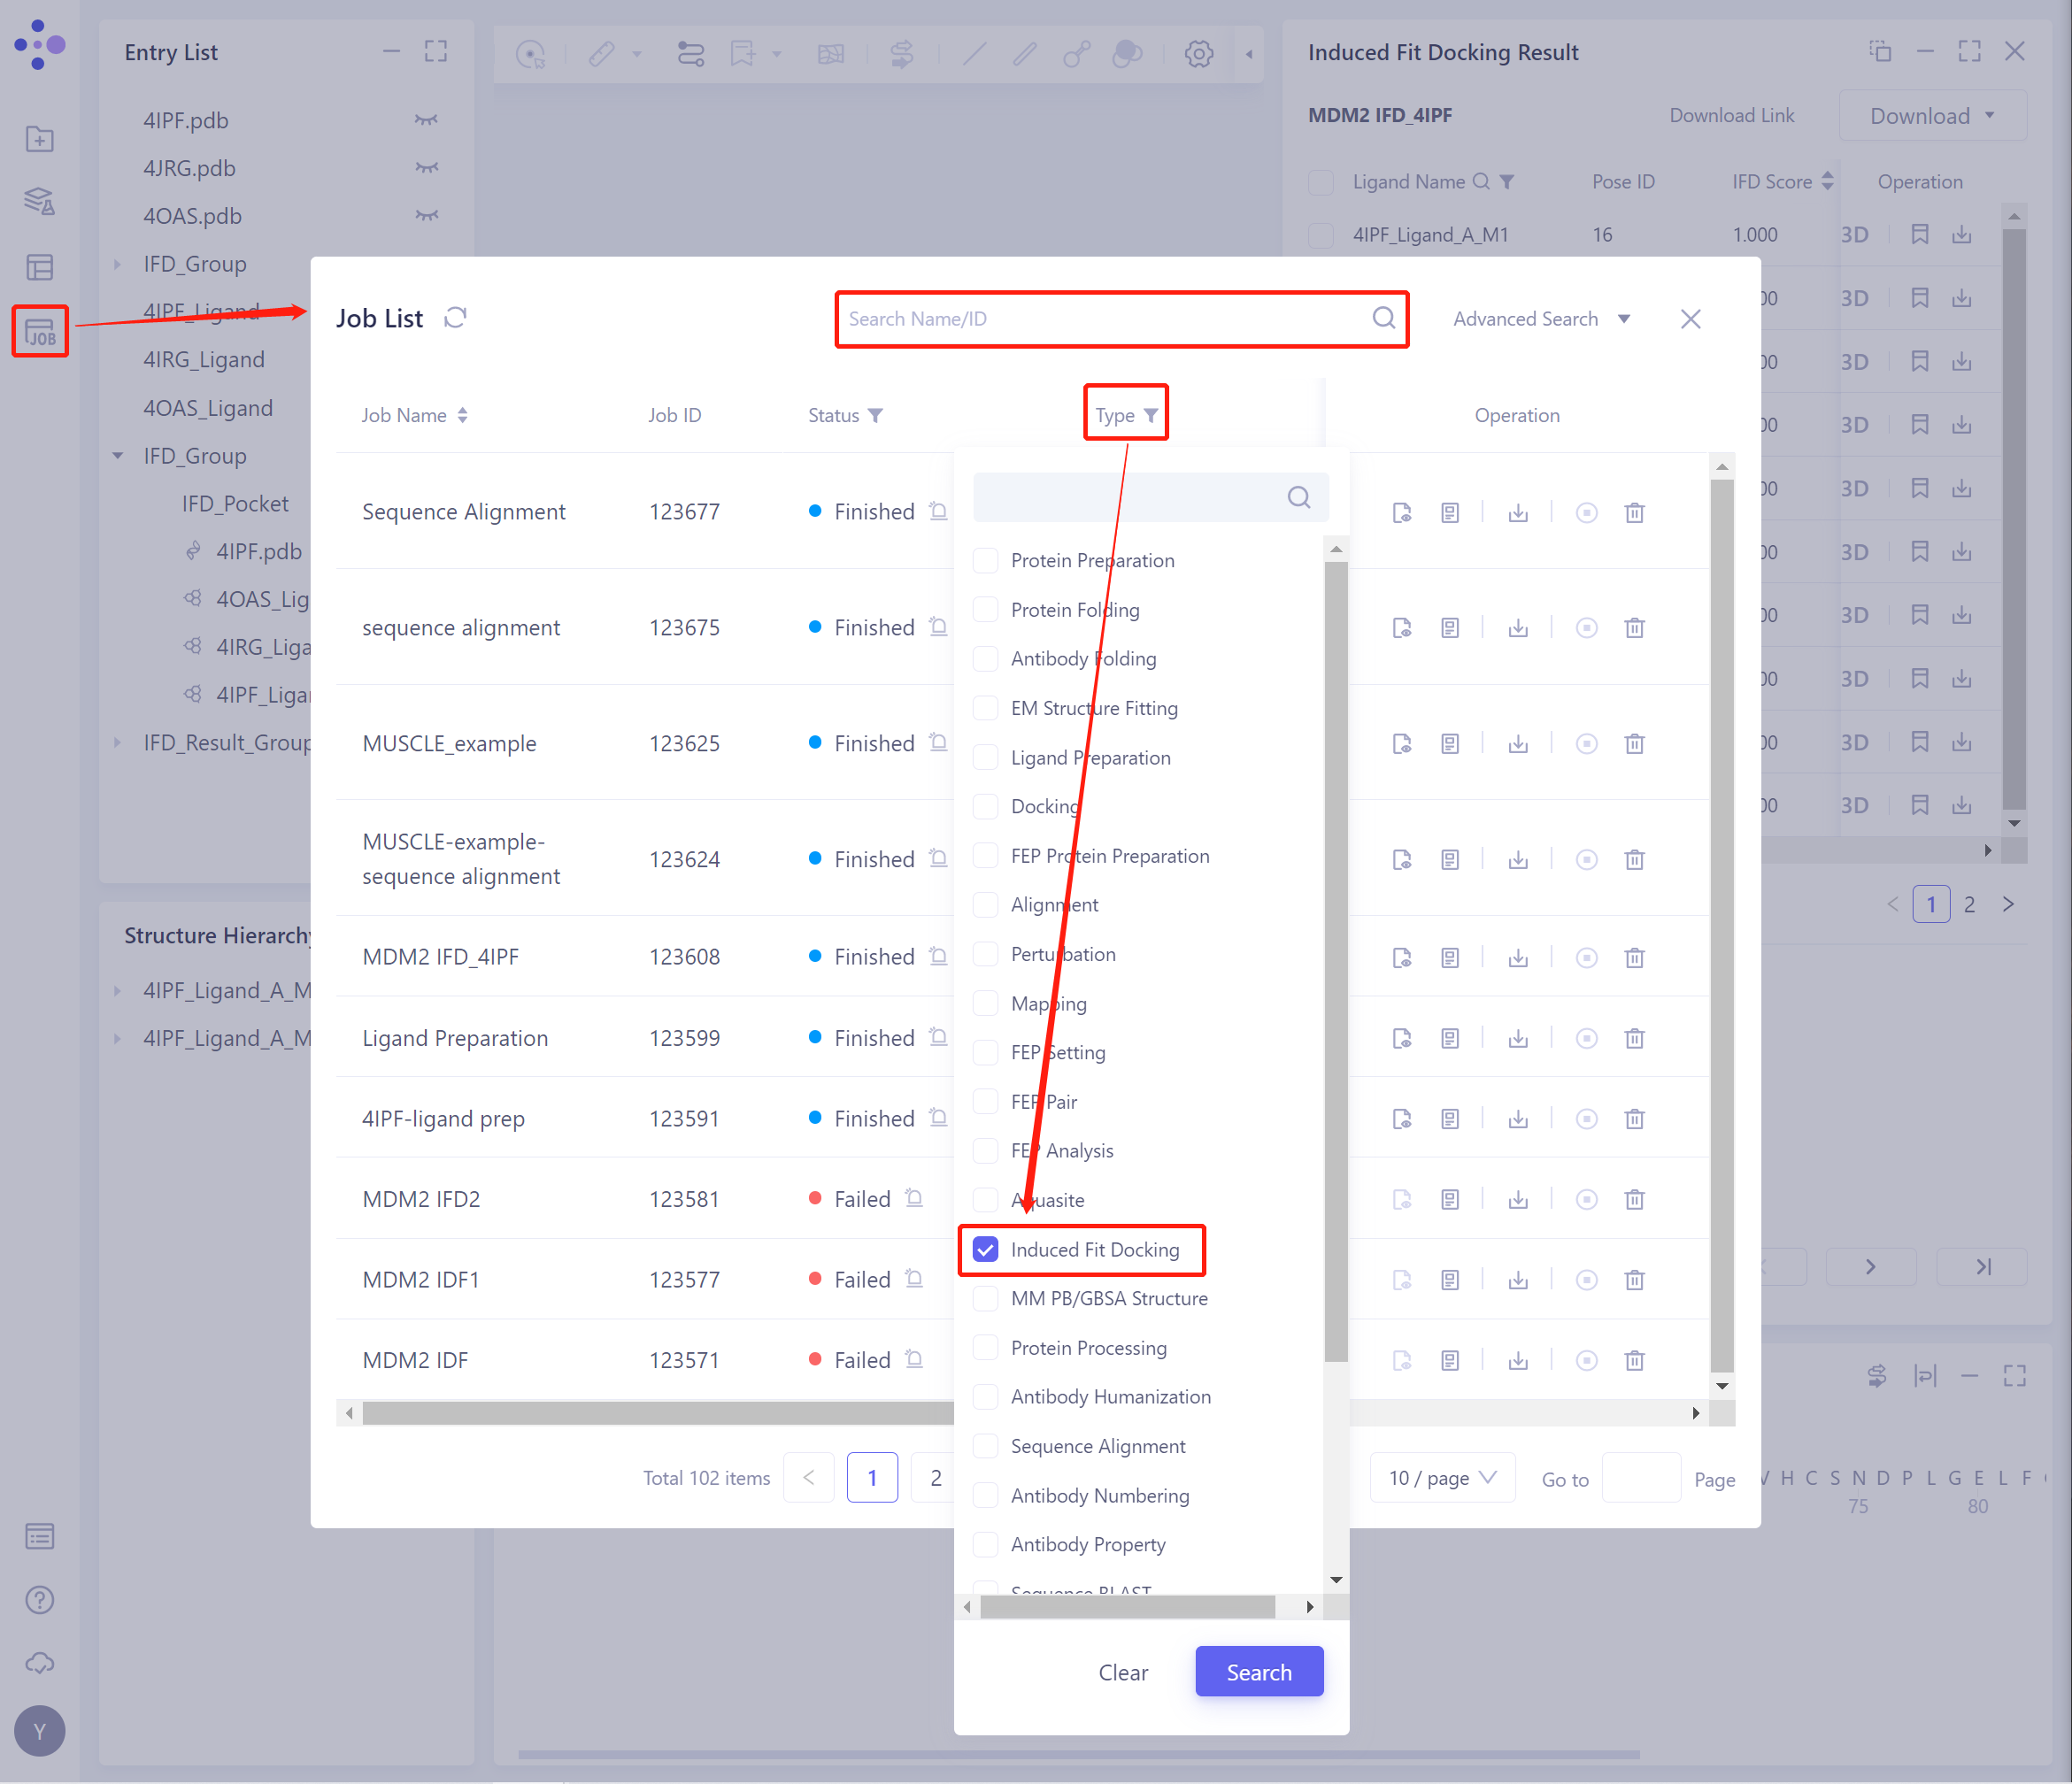
Task: Expand the IFD_Result_Group tree node
Action: pyautogui.click(x=118, y=743)
